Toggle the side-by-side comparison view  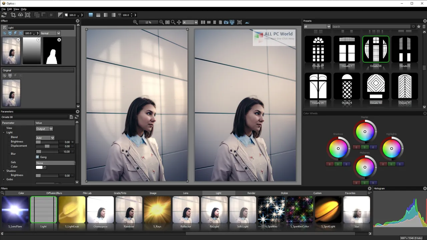click(203, 22)
